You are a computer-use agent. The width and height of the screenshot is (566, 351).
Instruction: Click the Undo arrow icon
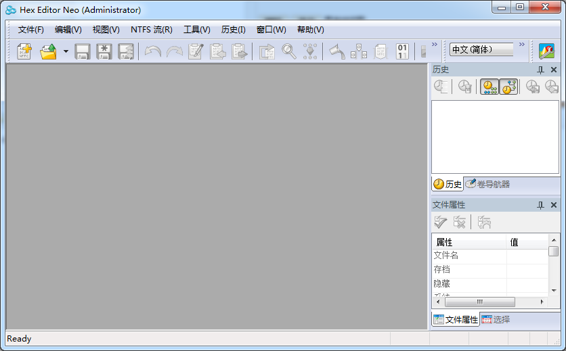coord(153,51)
